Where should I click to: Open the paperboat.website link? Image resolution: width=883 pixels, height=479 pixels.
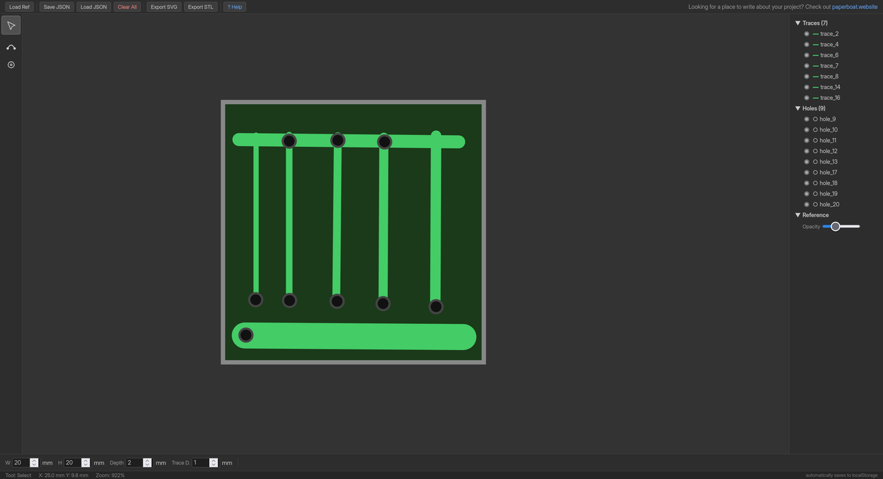click(855, 7)
